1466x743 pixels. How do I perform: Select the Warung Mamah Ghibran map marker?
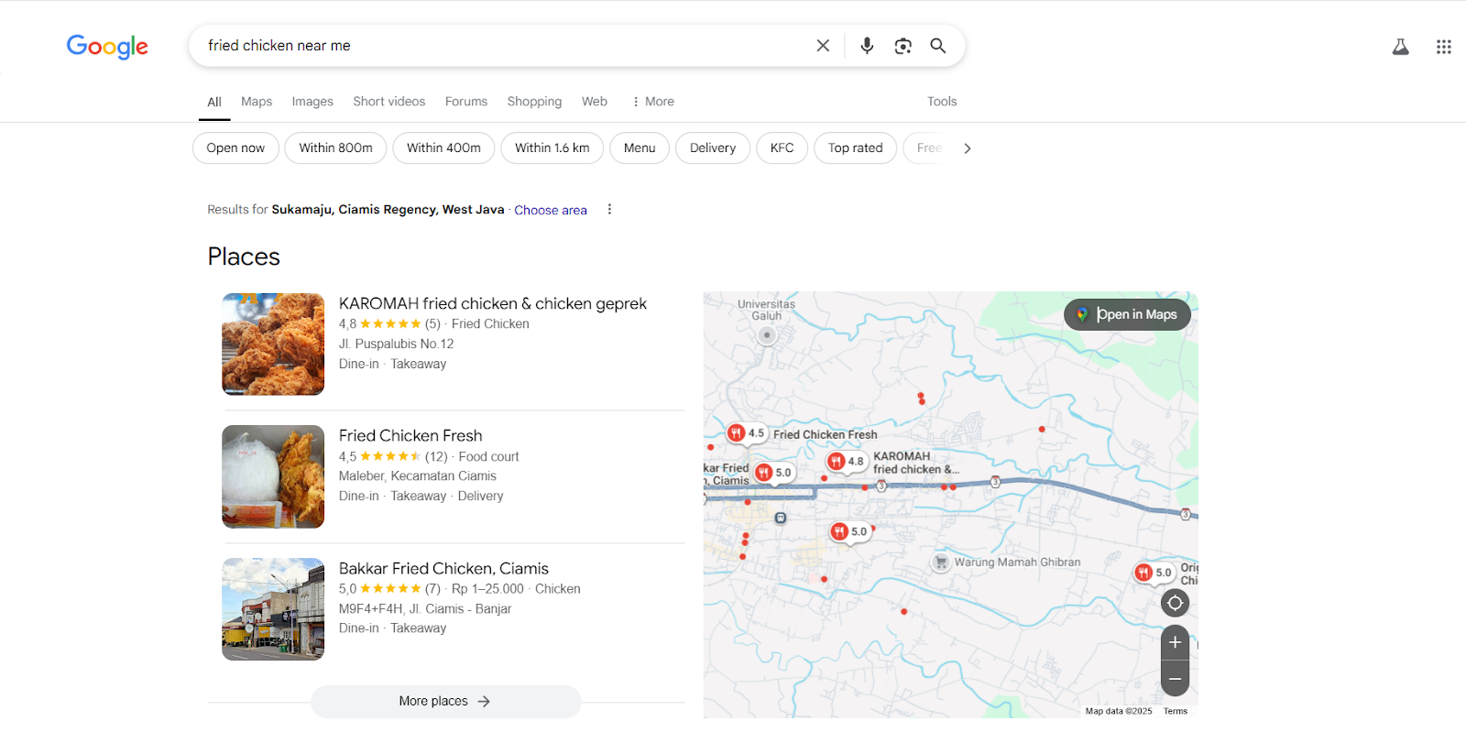941,563
